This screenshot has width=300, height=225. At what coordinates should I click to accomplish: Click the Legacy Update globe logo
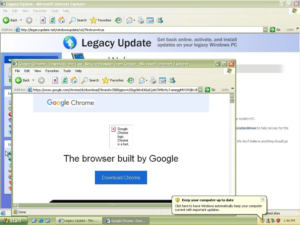point(70,42)
